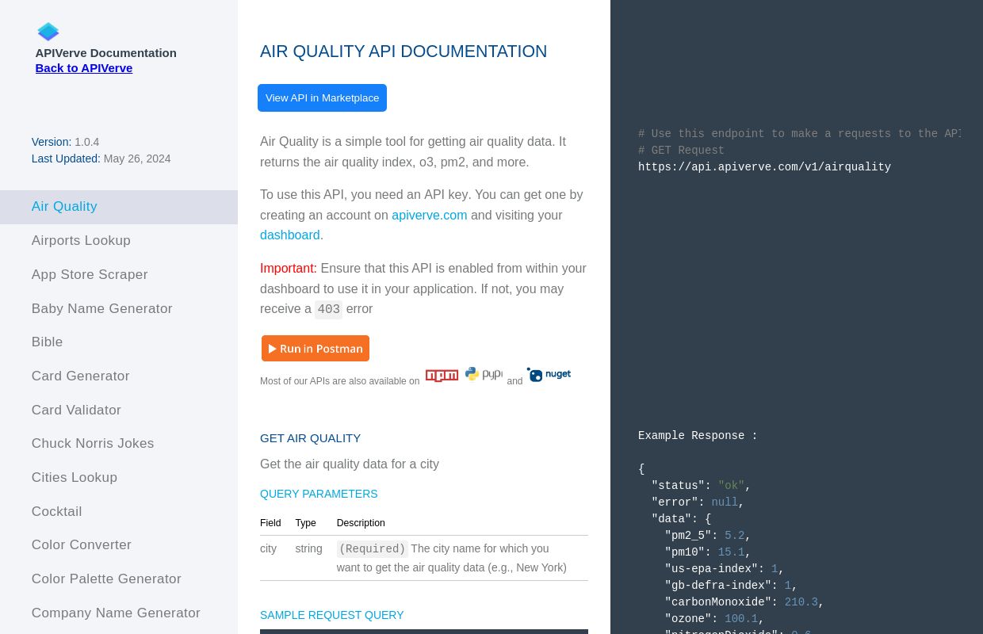Screen dimensions: 983x634
Task: Click the Last Updated May 26, 2024 text
Action: click(x=101, y=158)
